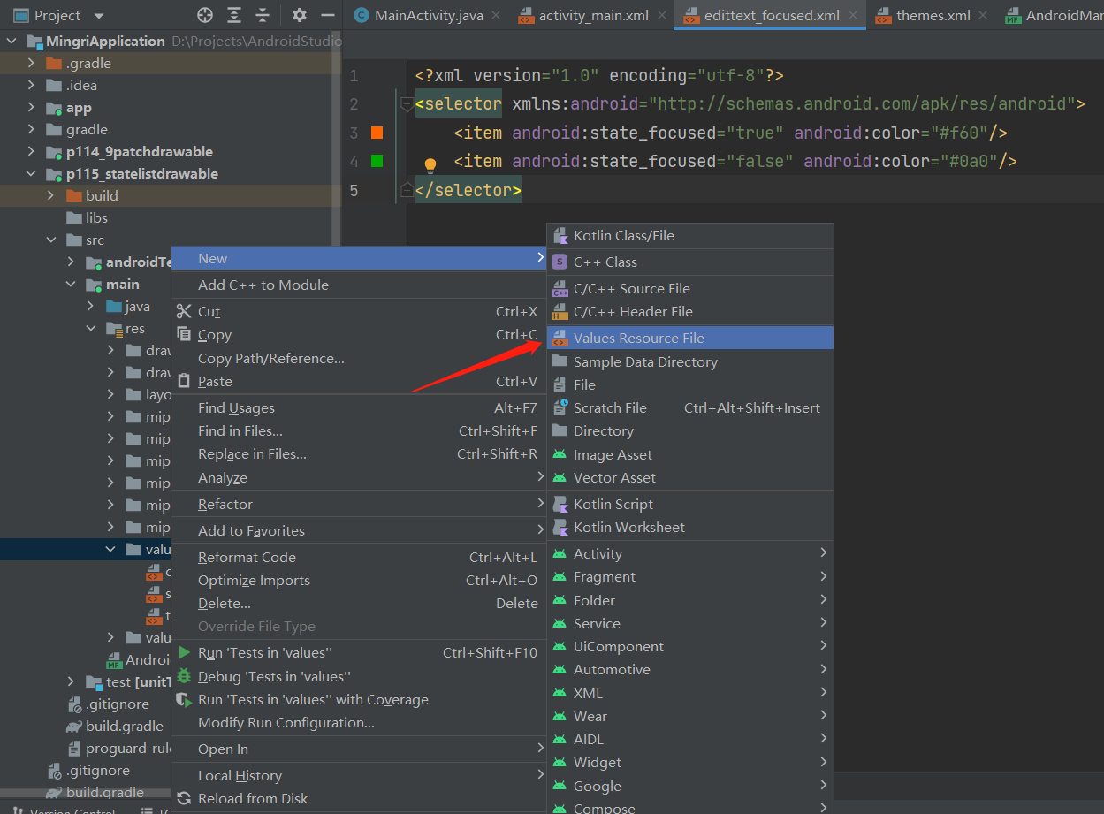
Task: Click Copy in the context menu
Action: (359, 335)
